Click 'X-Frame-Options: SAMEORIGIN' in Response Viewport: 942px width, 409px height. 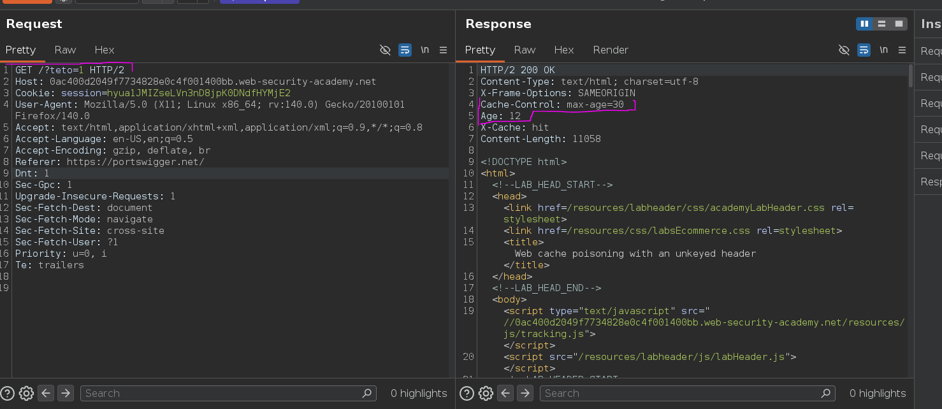coord(558,93)
